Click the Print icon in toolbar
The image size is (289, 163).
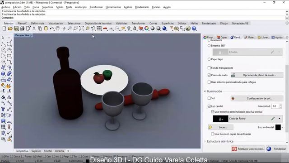[22, 29]
